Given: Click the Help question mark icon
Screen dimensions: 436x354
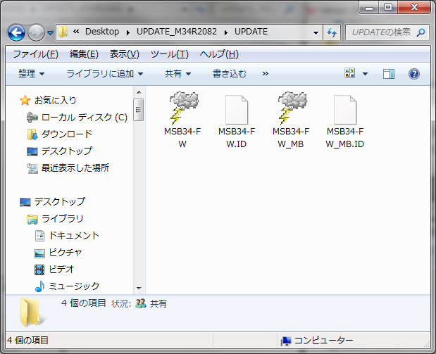Looking at the screenshot, I should click(x=413, y=74).
